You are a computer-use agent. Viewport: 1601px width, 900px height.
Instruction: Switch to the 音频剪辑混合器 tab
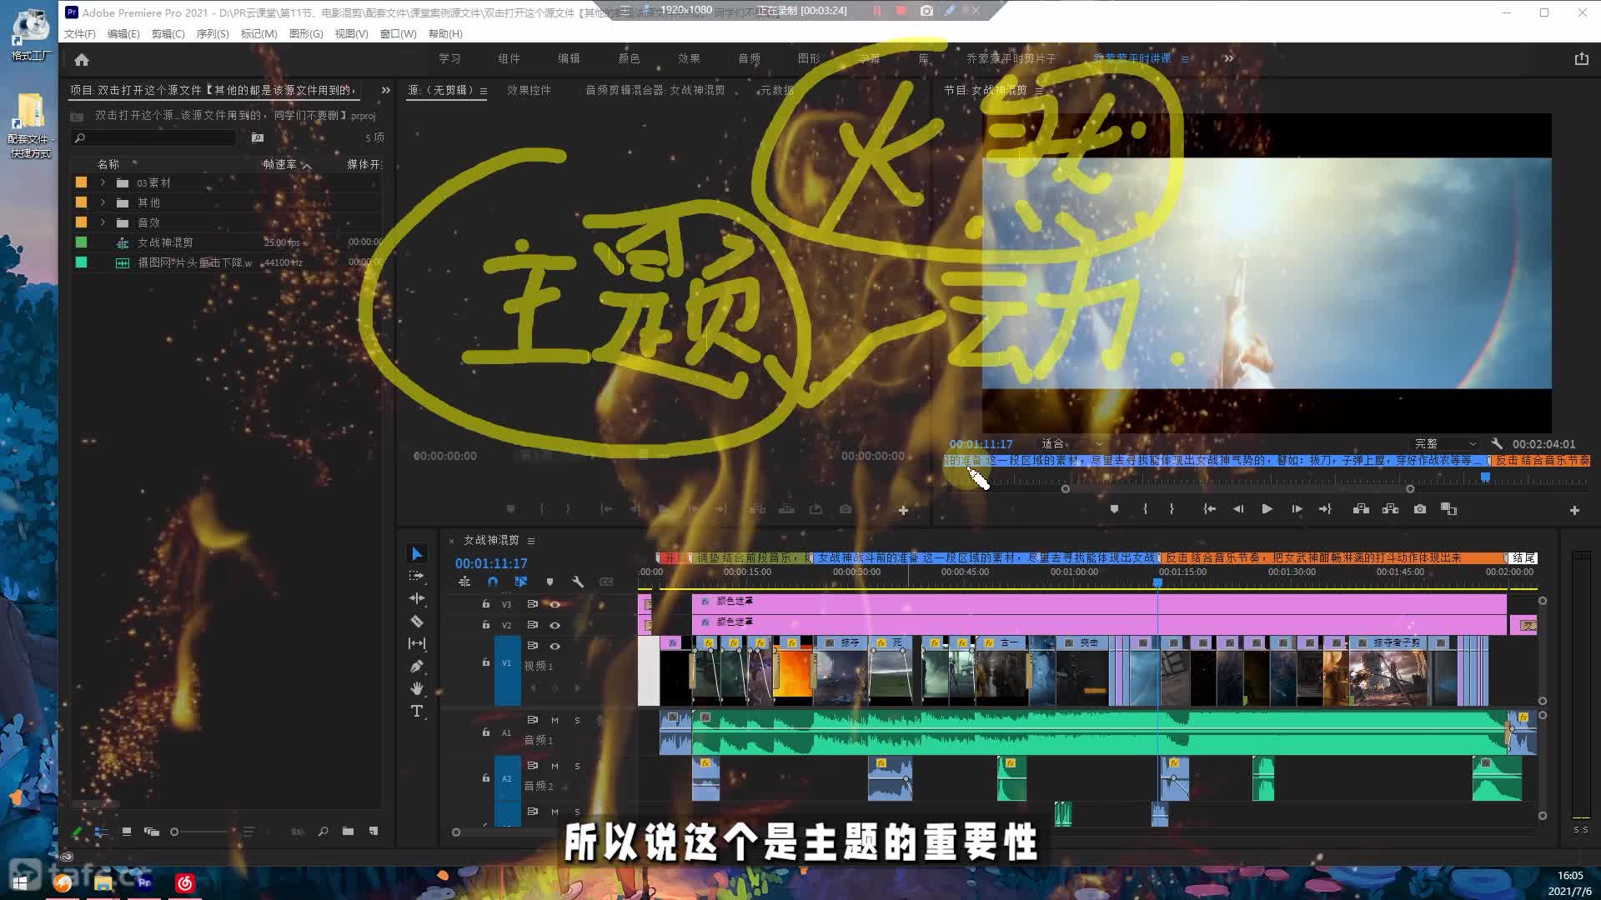pos(655,90)
